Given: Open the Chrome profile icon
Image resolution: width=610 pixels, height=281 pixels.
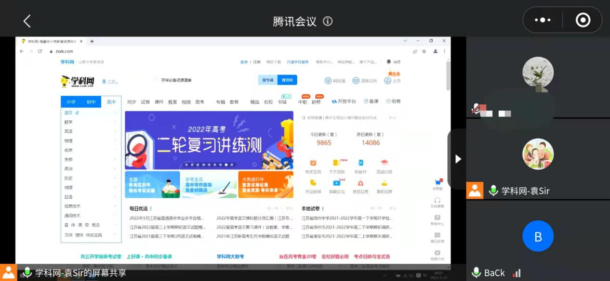Looking at the screenshot, I should pyautogui.click(x=436, y=51).
